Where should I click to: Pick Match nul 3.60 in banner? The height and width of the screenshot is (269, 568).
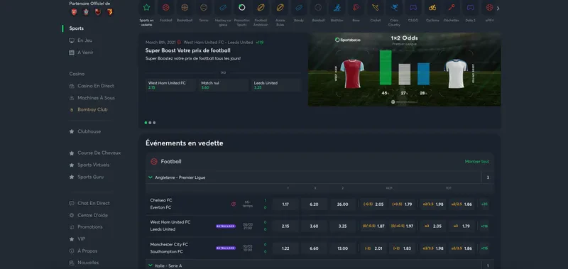[224, 85]
